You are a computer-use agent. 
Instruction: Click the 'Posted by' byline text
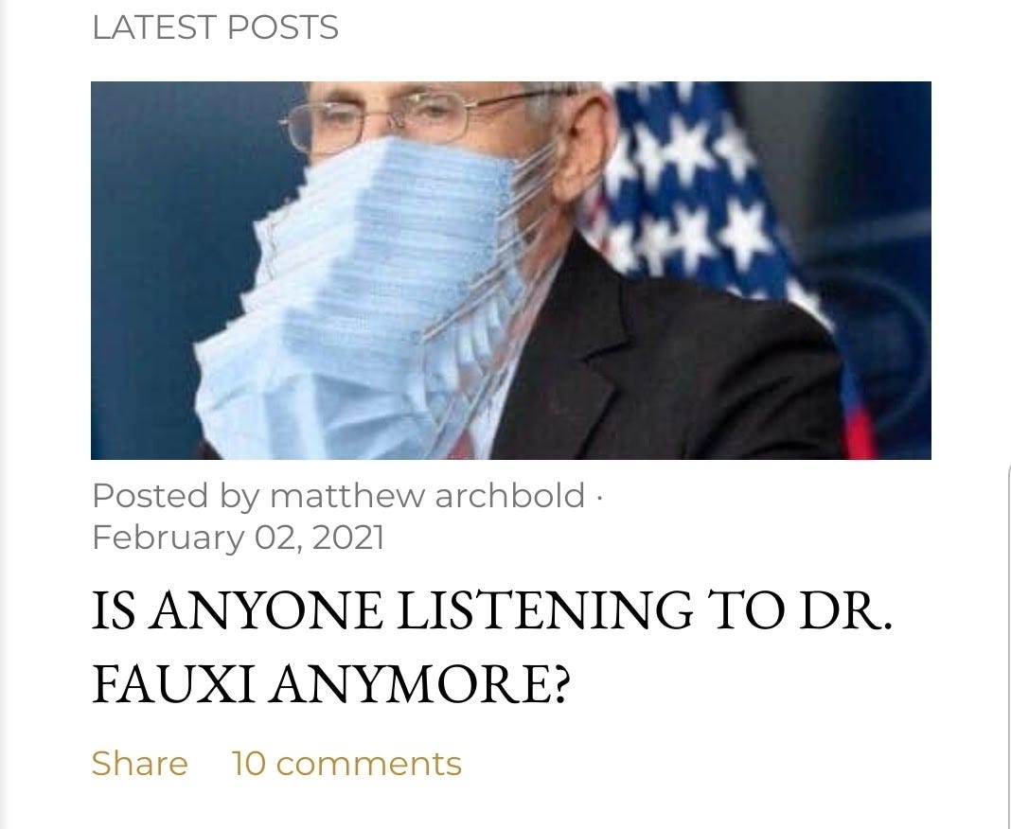(176, 496)
